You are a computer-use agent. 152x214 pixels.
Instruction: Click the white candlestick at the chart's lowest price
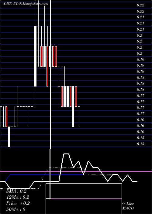tap(9, 137)
